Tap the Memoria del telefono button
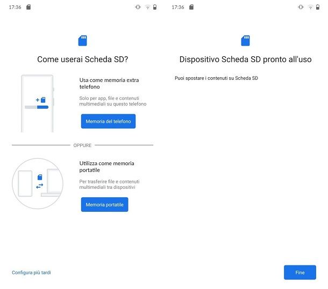Viewport: 328px width, 289px height. pyautogui.click(x=108, y=121)
